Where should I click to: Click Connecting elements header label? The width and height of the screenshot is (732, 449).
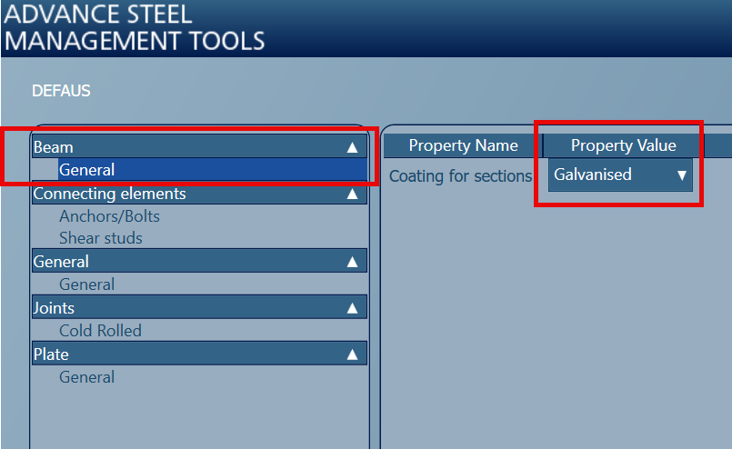click(x=110, y=194)
